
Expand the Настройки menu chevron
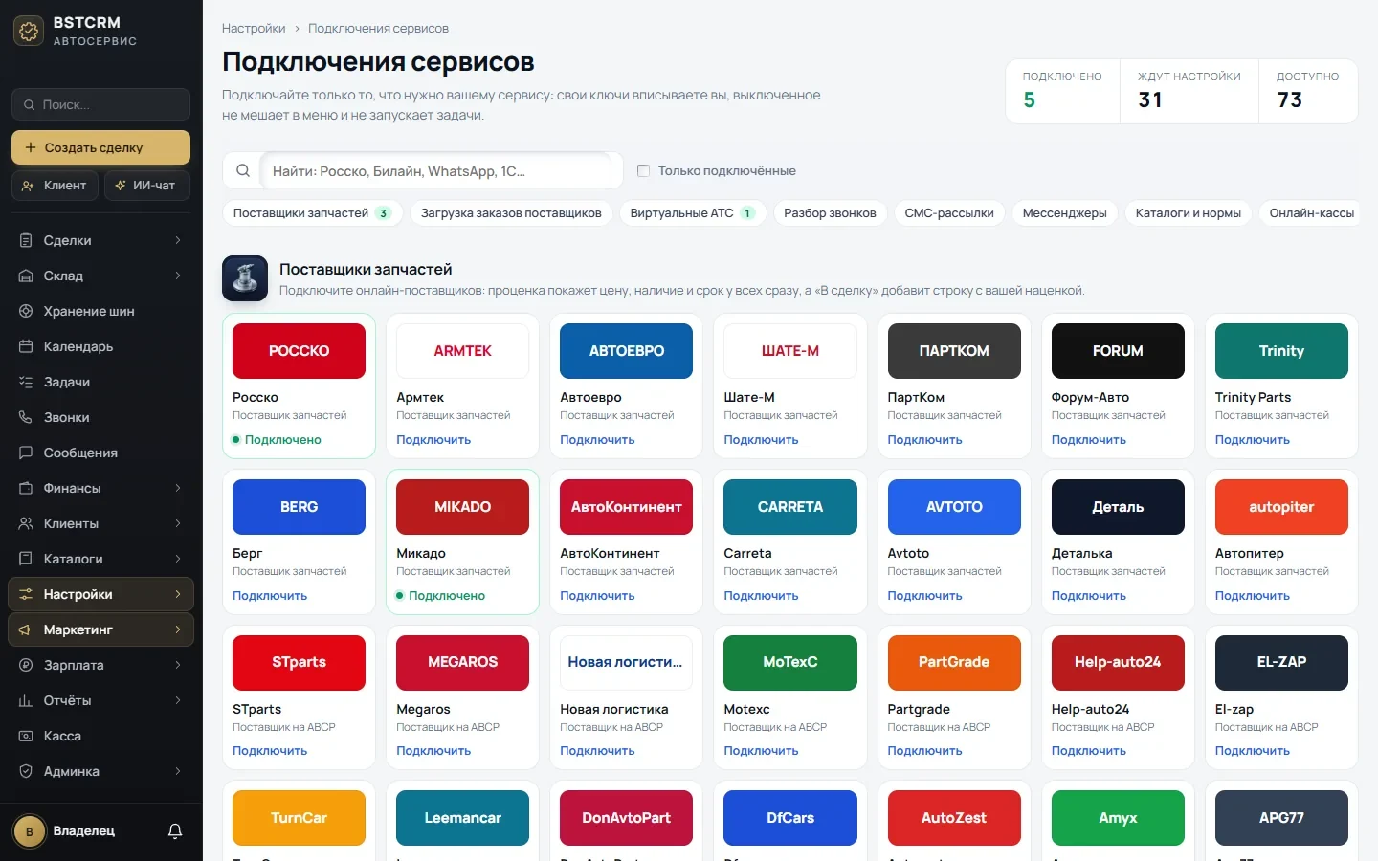(x=178, y=594)
